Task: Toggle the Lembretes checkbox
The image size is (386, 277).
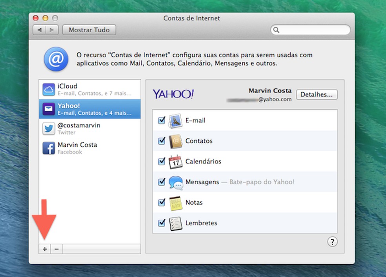Action: [x=161, y=222]
